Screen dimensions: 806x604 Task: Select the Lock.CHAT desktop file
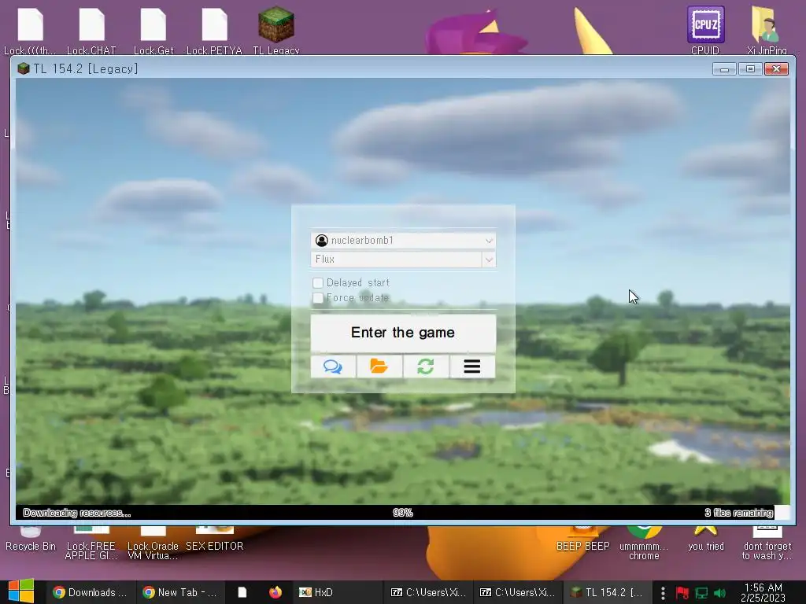pyautogui.click(x=91, y=30)
